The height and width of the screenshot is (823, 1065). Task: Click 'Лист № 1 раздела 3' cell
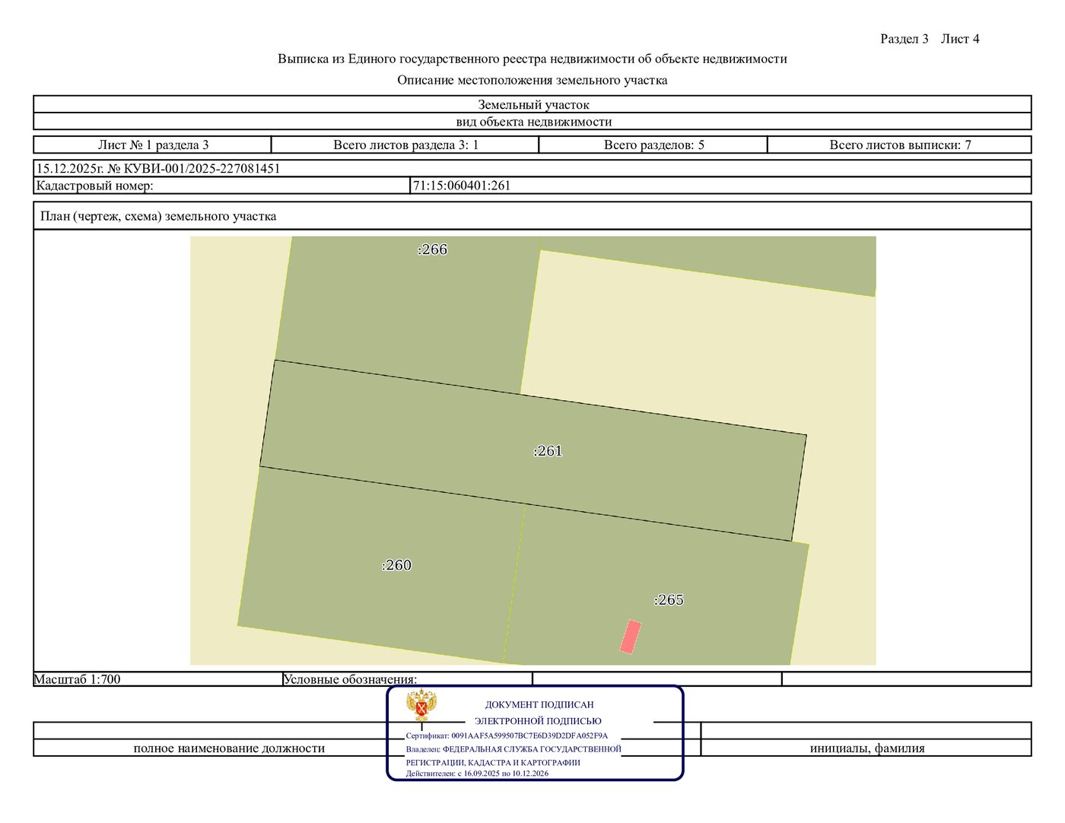tap(153, 145)
